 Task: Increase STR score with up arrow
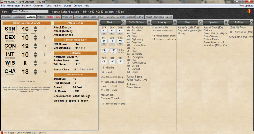click(36, 27)
